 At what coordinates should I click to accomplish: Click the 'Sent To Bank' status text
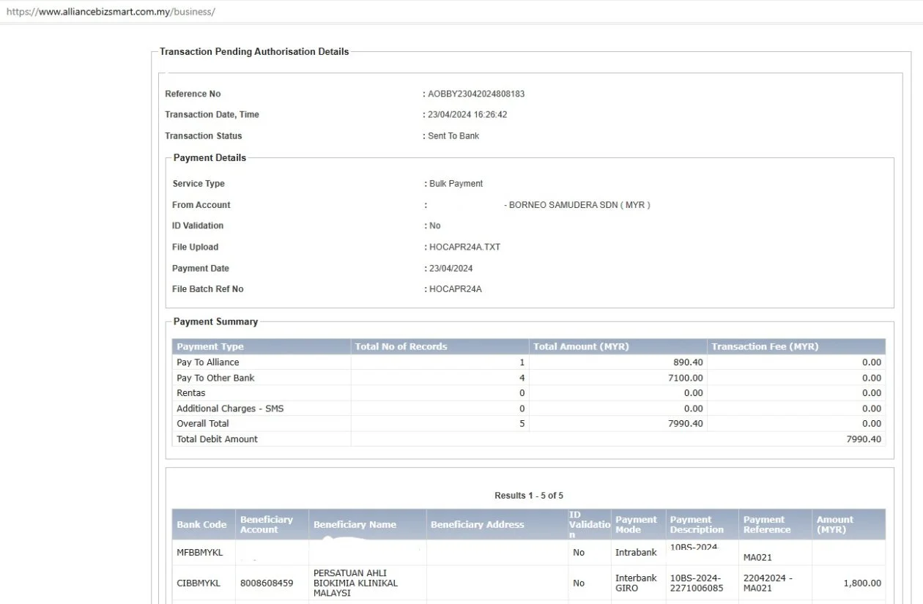point(453,136)
